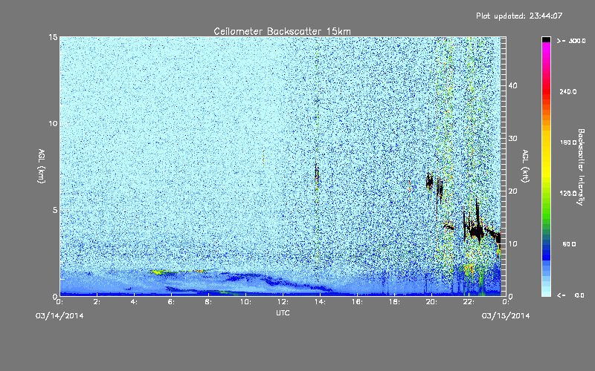
Task: Click the 20: hour tick label
Action: (x=432, y=302)
